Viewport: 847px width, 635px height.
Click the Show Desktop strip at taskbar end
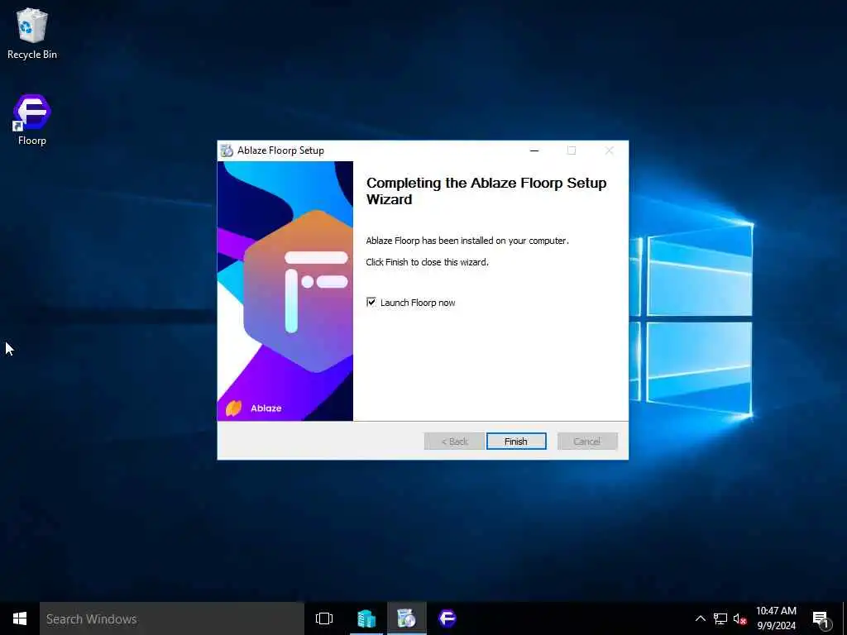point(845,618)
